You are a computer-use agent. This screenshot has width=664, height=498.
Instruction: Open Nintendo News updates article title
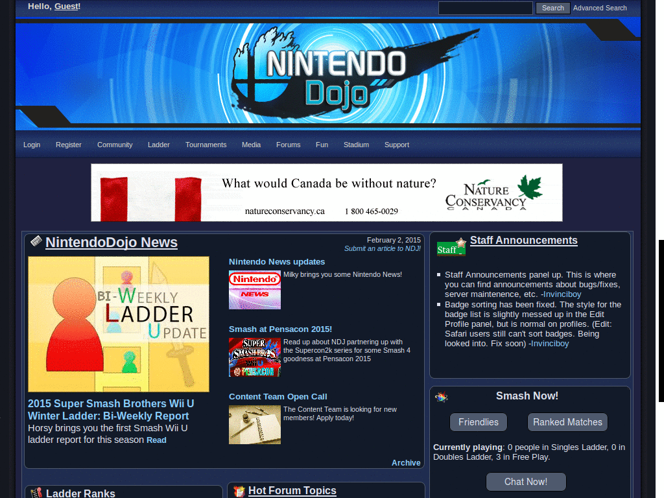[x=277, y=262]
